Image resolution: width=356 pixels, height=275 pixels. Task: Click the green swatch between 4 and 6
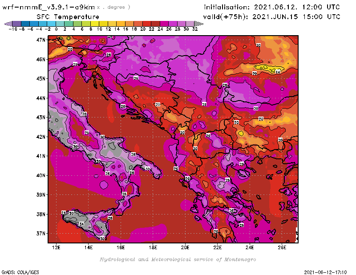[x=77, y=24]
